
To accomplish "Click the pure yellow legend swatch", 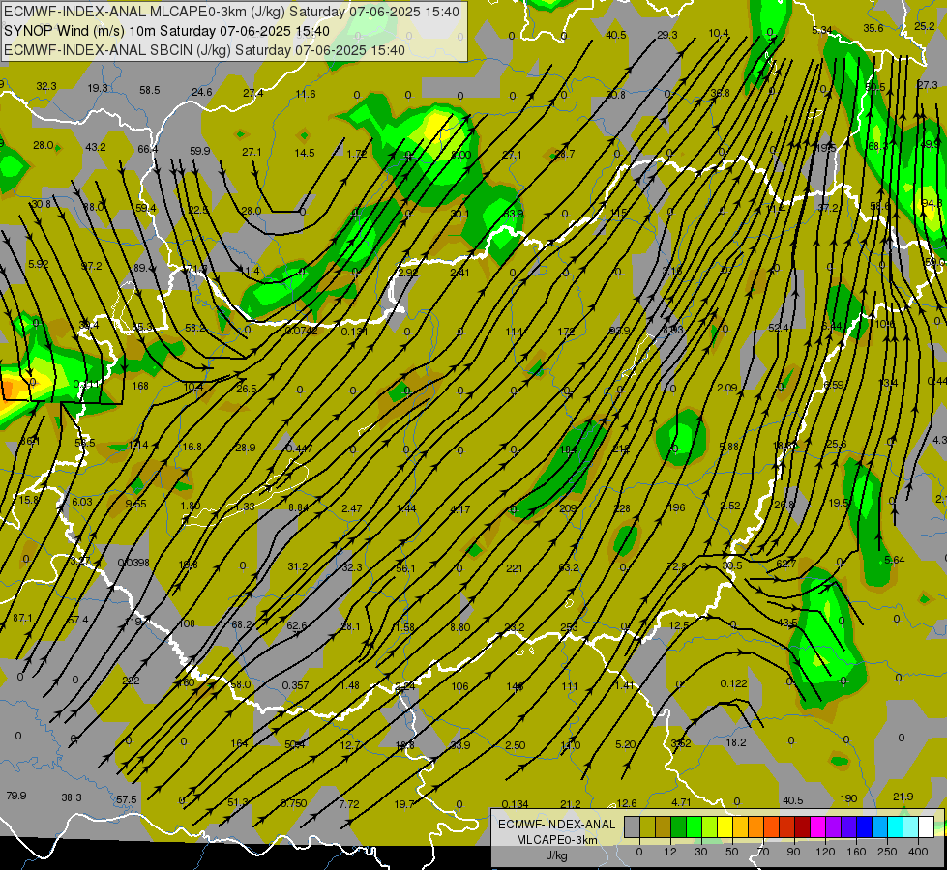I will pos(725,826).
